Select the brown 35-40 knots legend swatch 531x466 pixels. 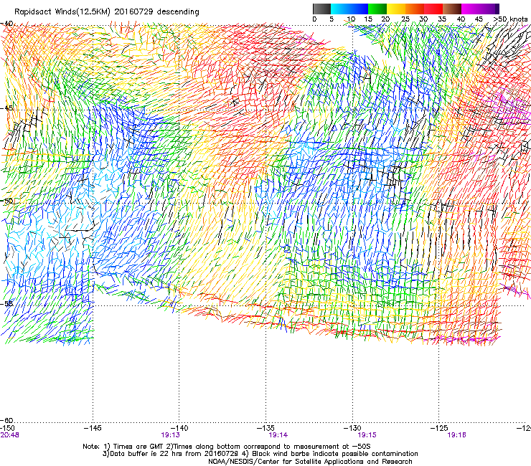[x=452, y=9]
